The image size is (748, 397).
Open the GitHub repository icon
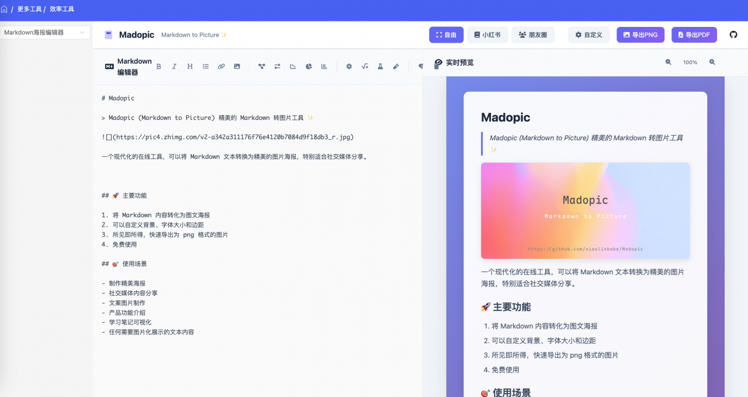point(734,35)
